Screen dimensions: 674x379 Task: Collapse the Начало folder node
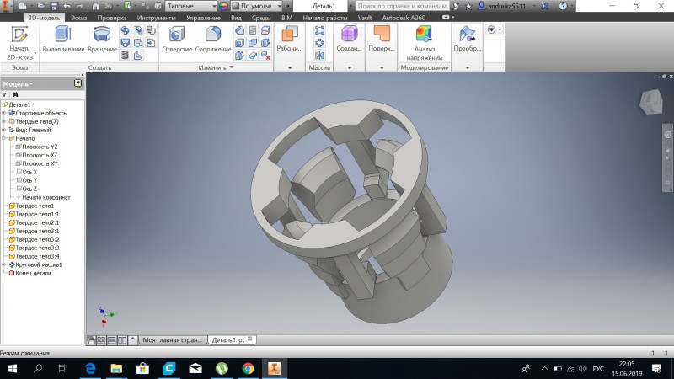tap(4, 138)
